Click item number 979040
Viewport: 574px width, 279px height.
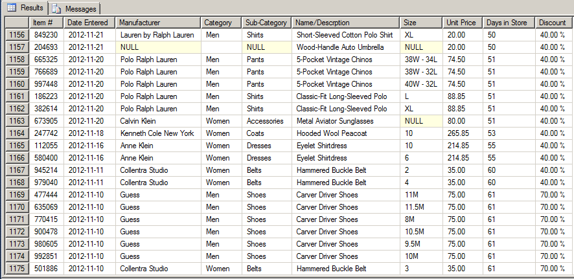[x=47, y=183]
